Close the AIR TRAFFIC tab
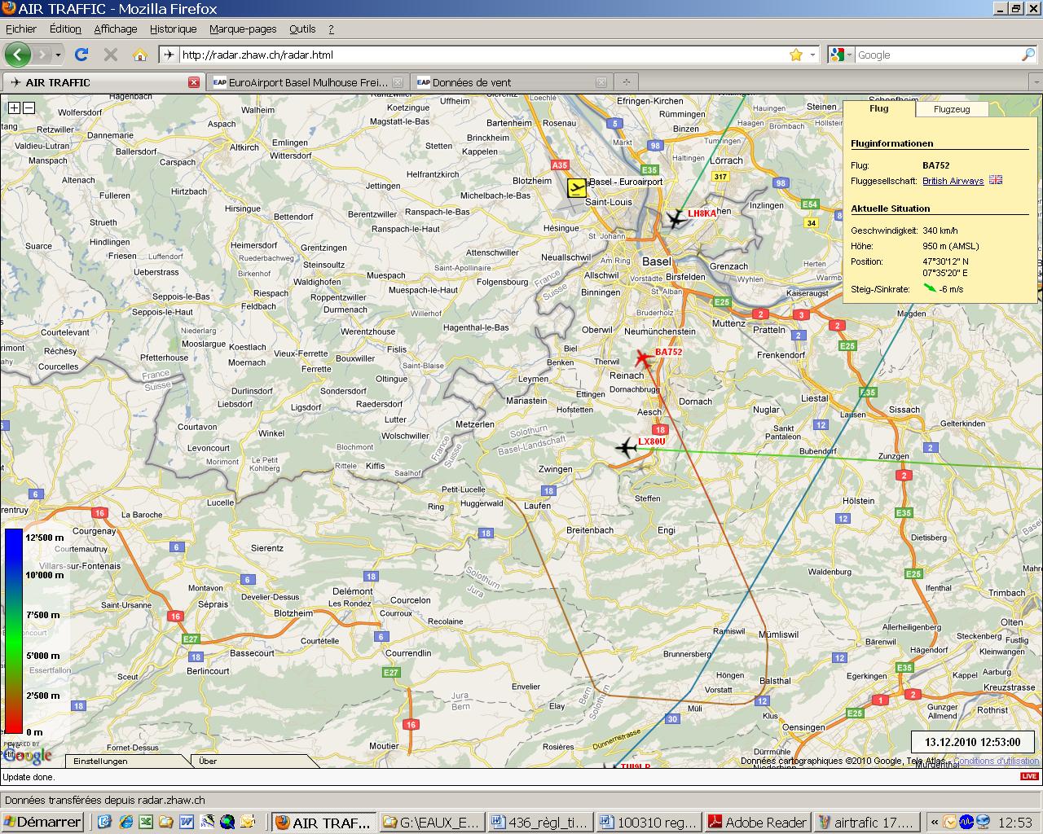The height and width of the screenshot is (834, 1043). (x=194, y=82)
